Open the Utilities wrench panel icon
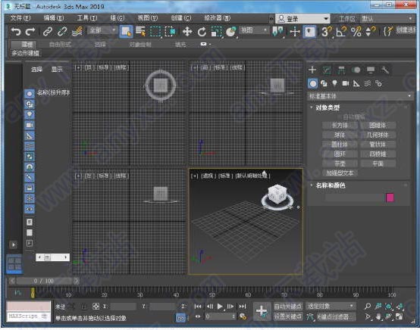Screen dimensions: 420x330 click(385, 70)
